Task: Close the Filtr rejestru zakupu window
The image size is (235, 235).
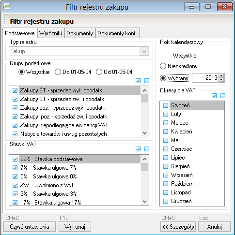Action: [x=225, y=7]
